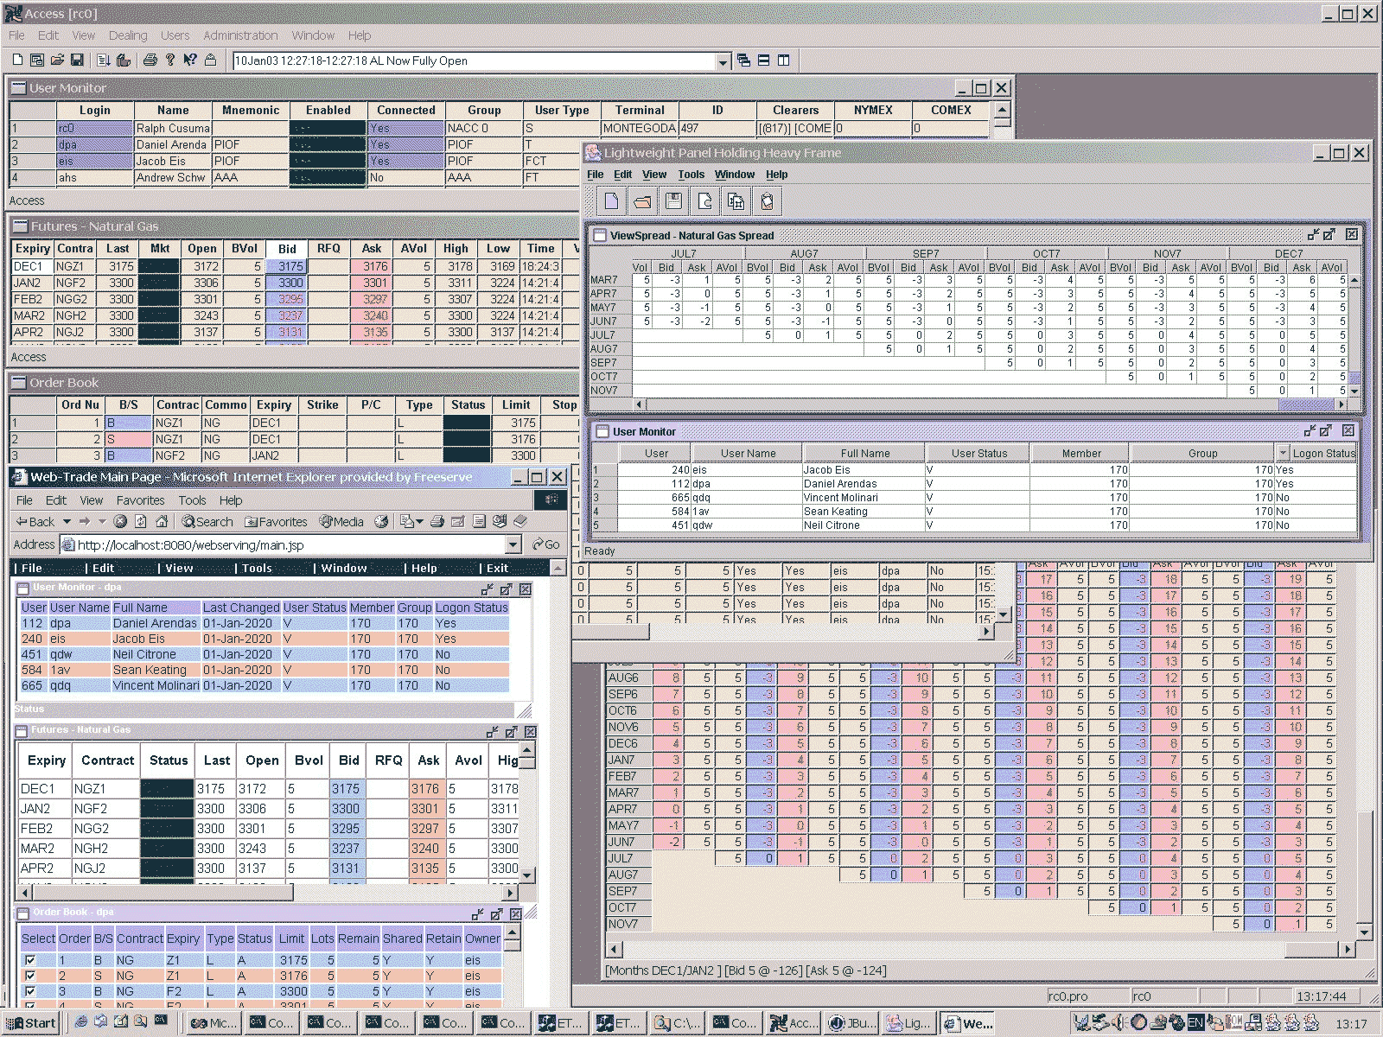This screenshot has width=1383, height=1037.
Task: Expand the market status message dropdown
Action: click(x=723, y=61)
